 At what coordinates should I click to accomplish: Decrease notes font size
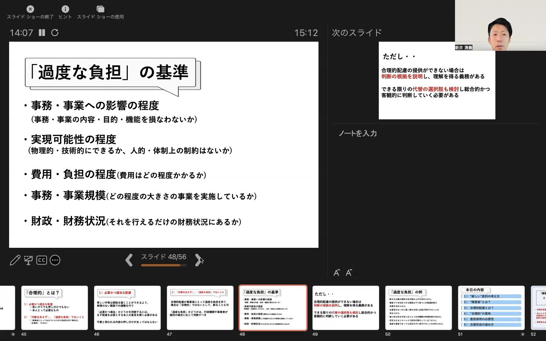(349, 272)
